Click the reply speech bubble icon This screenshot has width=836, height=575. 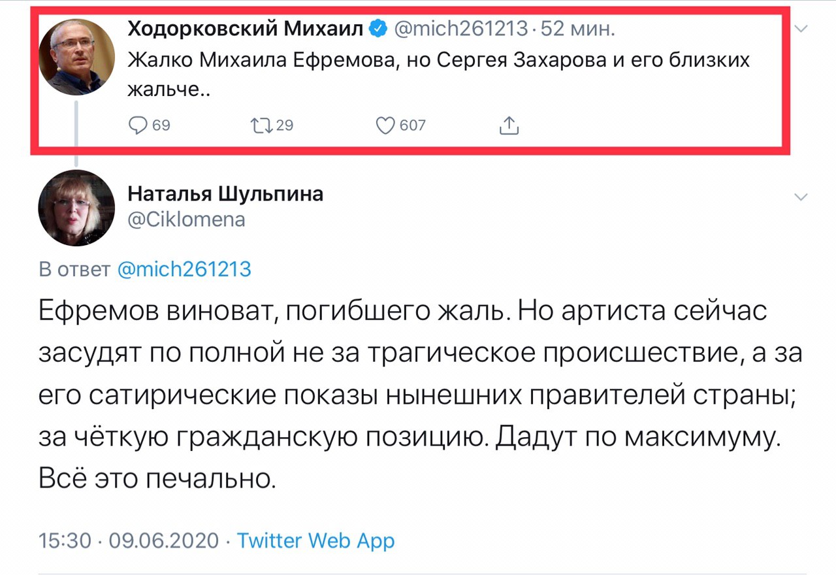(x=138, y=125)
